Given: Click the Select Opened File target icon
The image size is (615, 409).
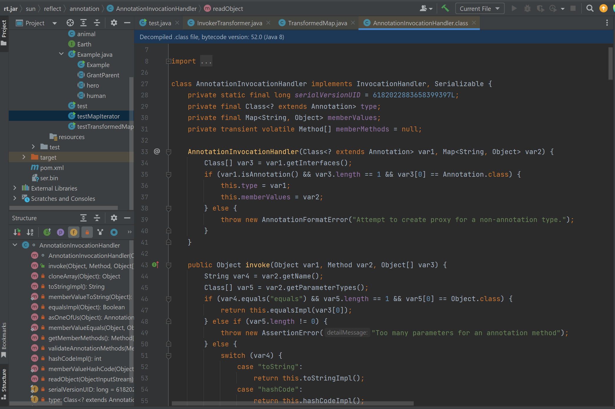Looking at the screenshot, I should (x=70, y=23).
